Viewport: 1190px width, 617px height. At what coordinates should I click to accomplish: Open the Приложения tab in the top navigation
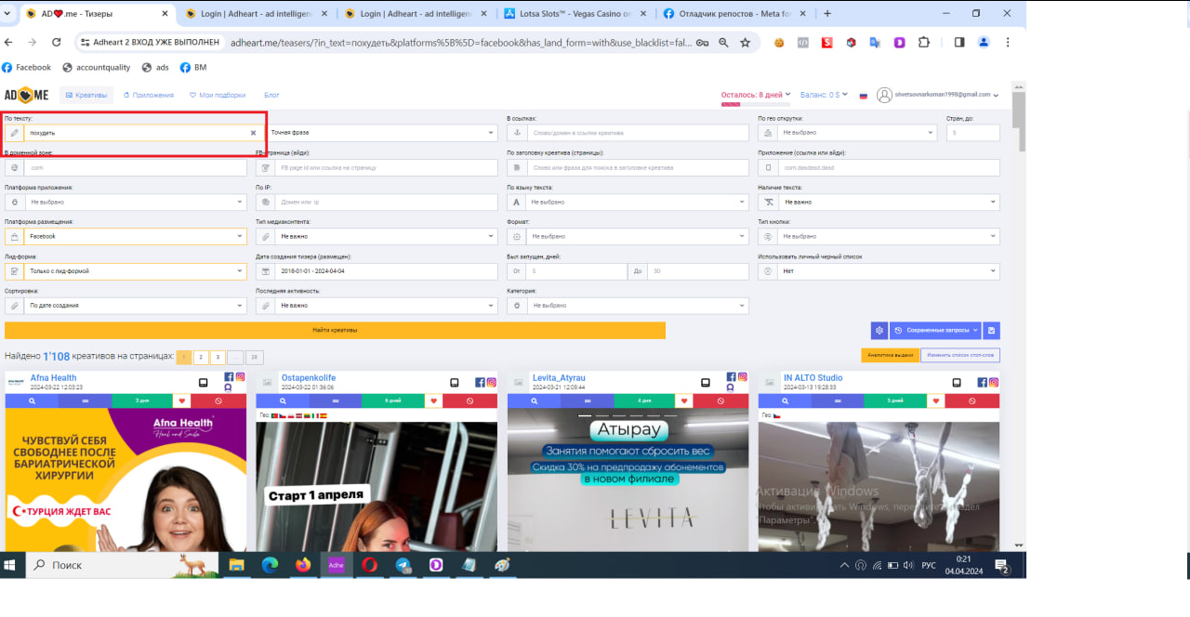(149, 95)
